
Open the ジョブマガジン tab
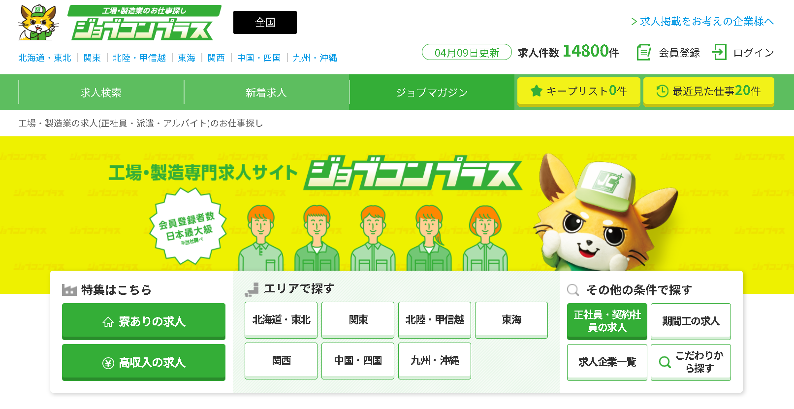[x=432, y=93]
